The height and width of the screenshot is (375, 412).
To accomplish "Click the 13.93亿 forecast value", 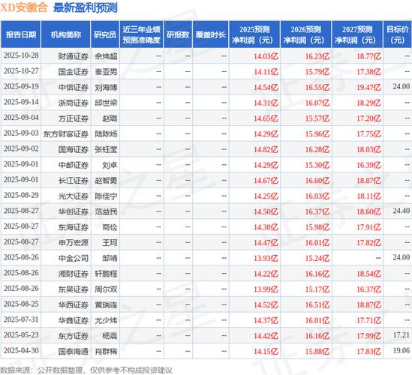I will tap(266, 258).
